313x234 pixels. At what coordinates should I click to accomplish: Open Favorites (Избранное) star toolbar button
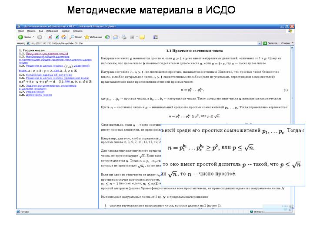coord(93,37)
